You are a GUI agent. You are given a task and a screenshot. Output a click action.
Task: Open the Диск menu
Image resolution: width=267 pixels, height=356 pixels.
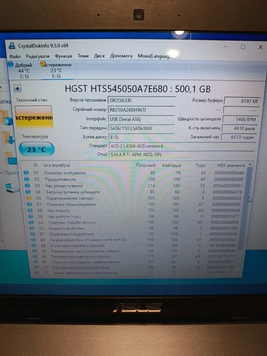coord(99,55)
